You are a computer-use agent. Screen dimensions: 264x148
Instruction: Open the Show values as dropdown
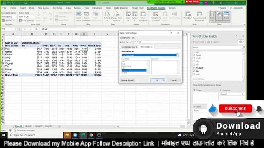coord(178,55)
